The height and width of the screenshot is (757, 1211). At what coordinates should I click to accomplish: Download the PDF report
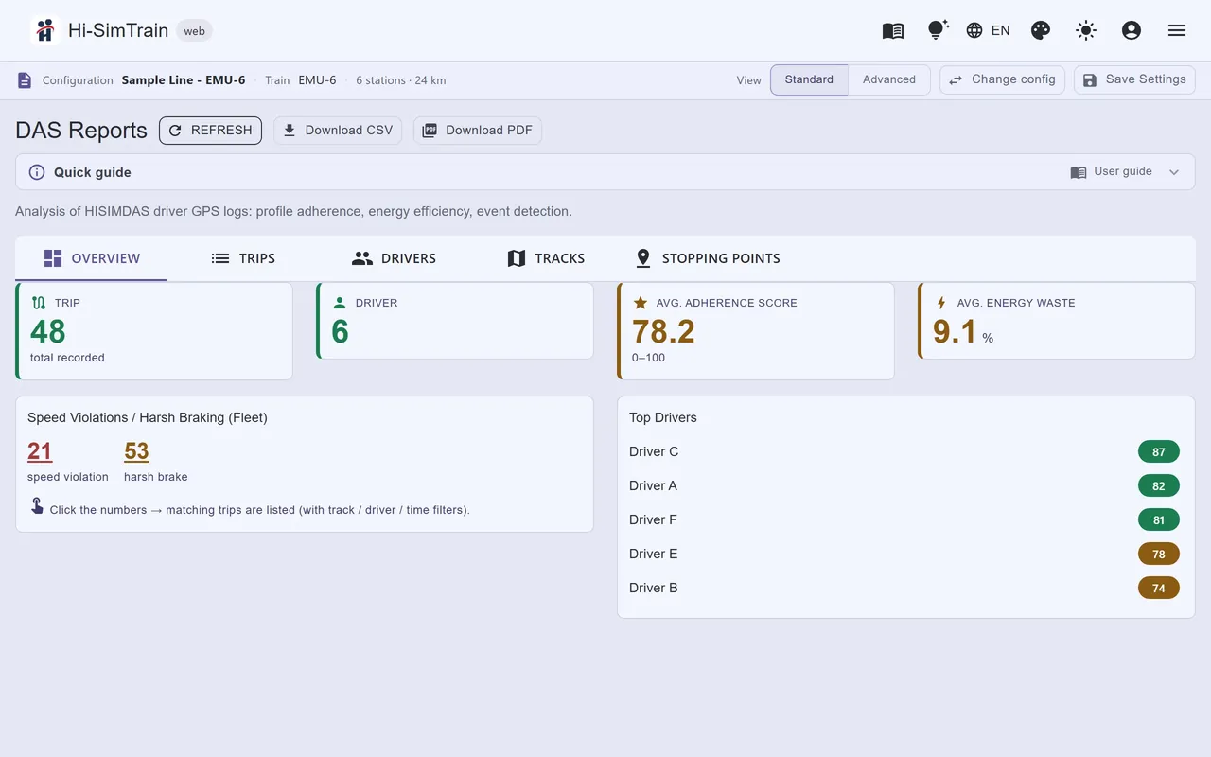coord(478,131)
